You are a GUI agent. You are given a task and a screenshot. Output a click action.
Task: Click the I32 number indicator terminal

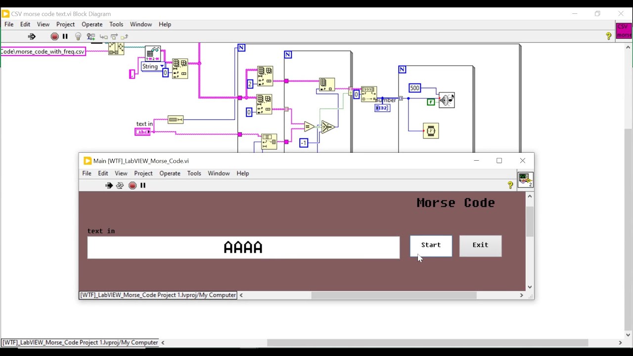coord(382,108)
